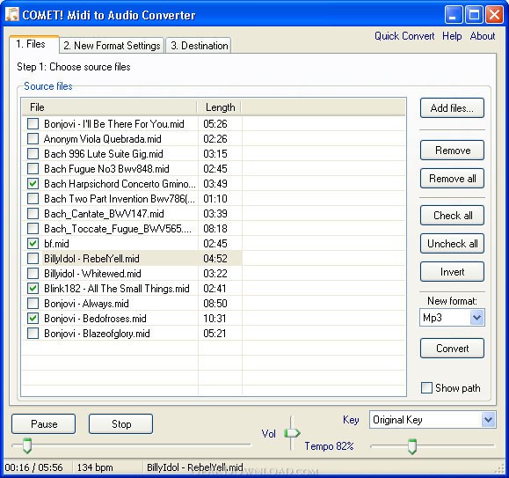Click the volume slider thumb

coord(292,433)
